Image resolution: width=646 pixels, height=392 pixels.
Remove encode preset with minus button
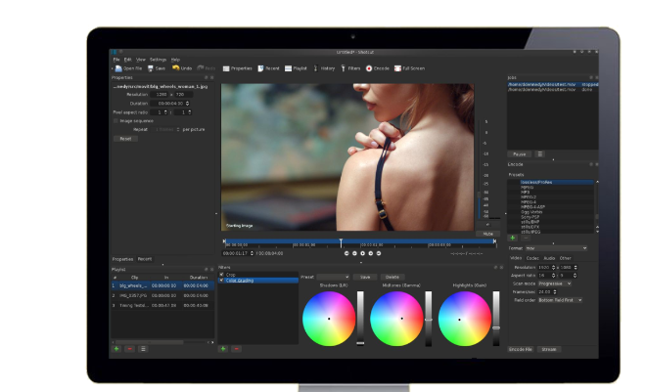point(526,239)
